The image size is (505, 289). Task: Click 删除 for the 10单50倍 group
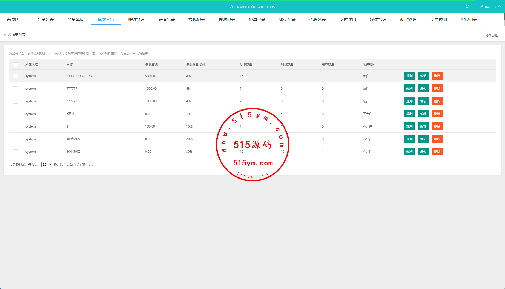click(437, 139)
